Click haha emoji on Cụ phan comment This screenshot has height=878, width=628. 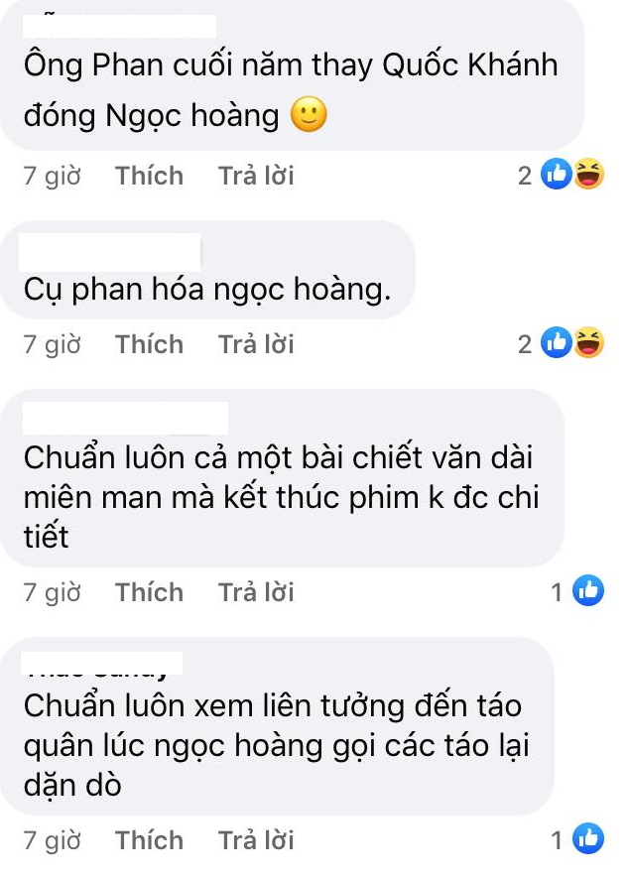[x=588, y=342]
